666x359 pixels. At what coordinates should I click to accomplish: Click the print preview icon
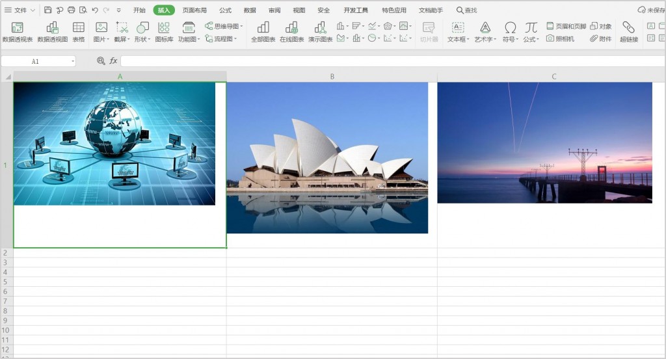(x=83, y=10)
